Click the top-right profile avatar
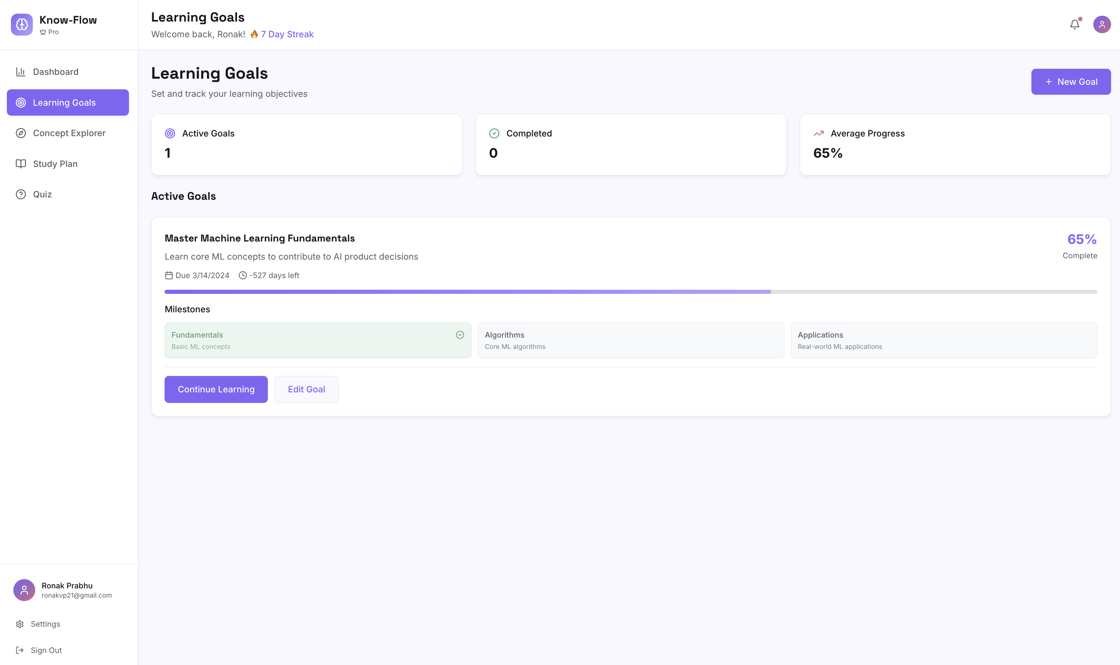The image size is (1120, 665). pos(1101,25)
